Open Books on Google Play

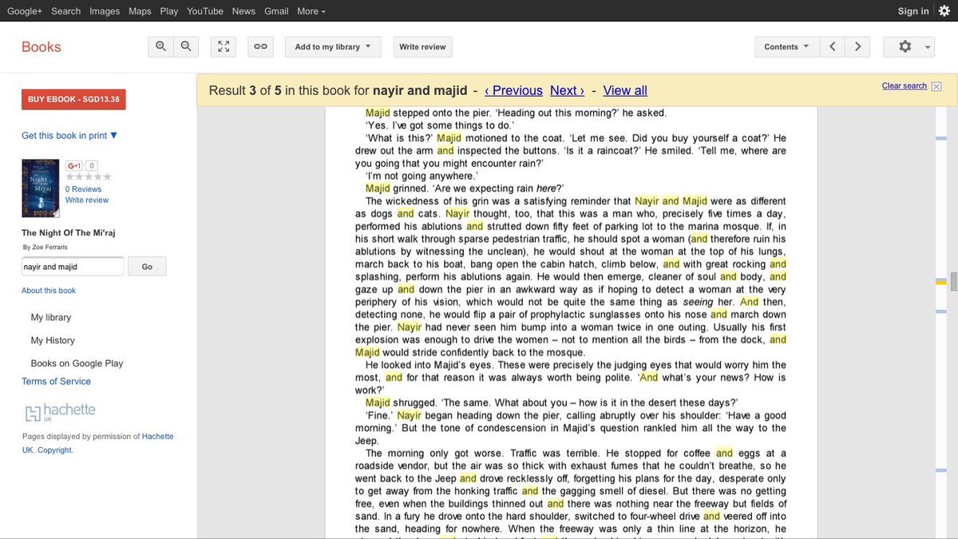(x=77, y=363)
